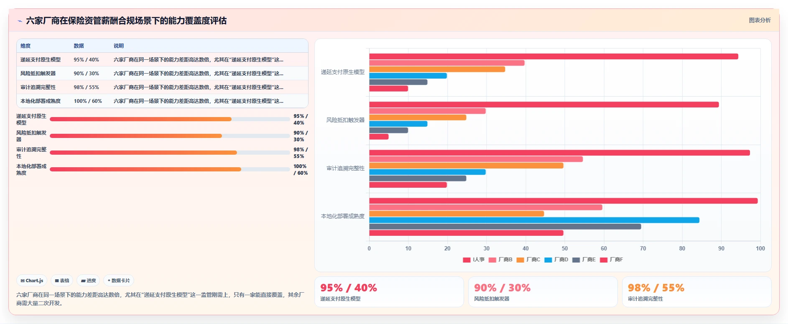The height and width of the screenshot is (324, 788).
Task: Click the 本地化部署成熟度 progress bar
Action: point(170,169)
